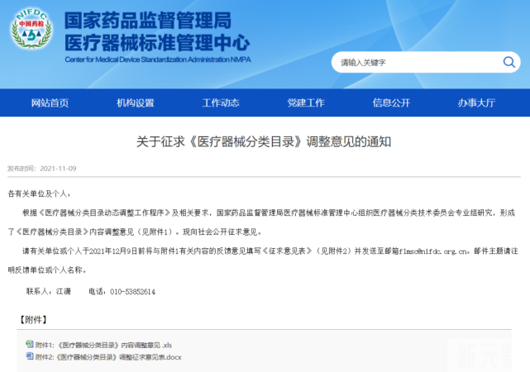Open the 信息公开 menu item

(391, 103)
